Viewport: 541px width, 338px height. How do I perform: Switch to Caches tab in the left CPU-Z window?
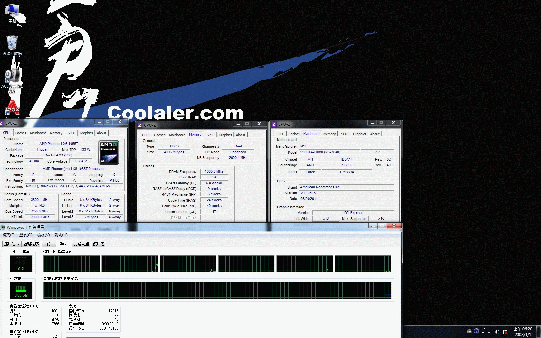coord(21,133)
